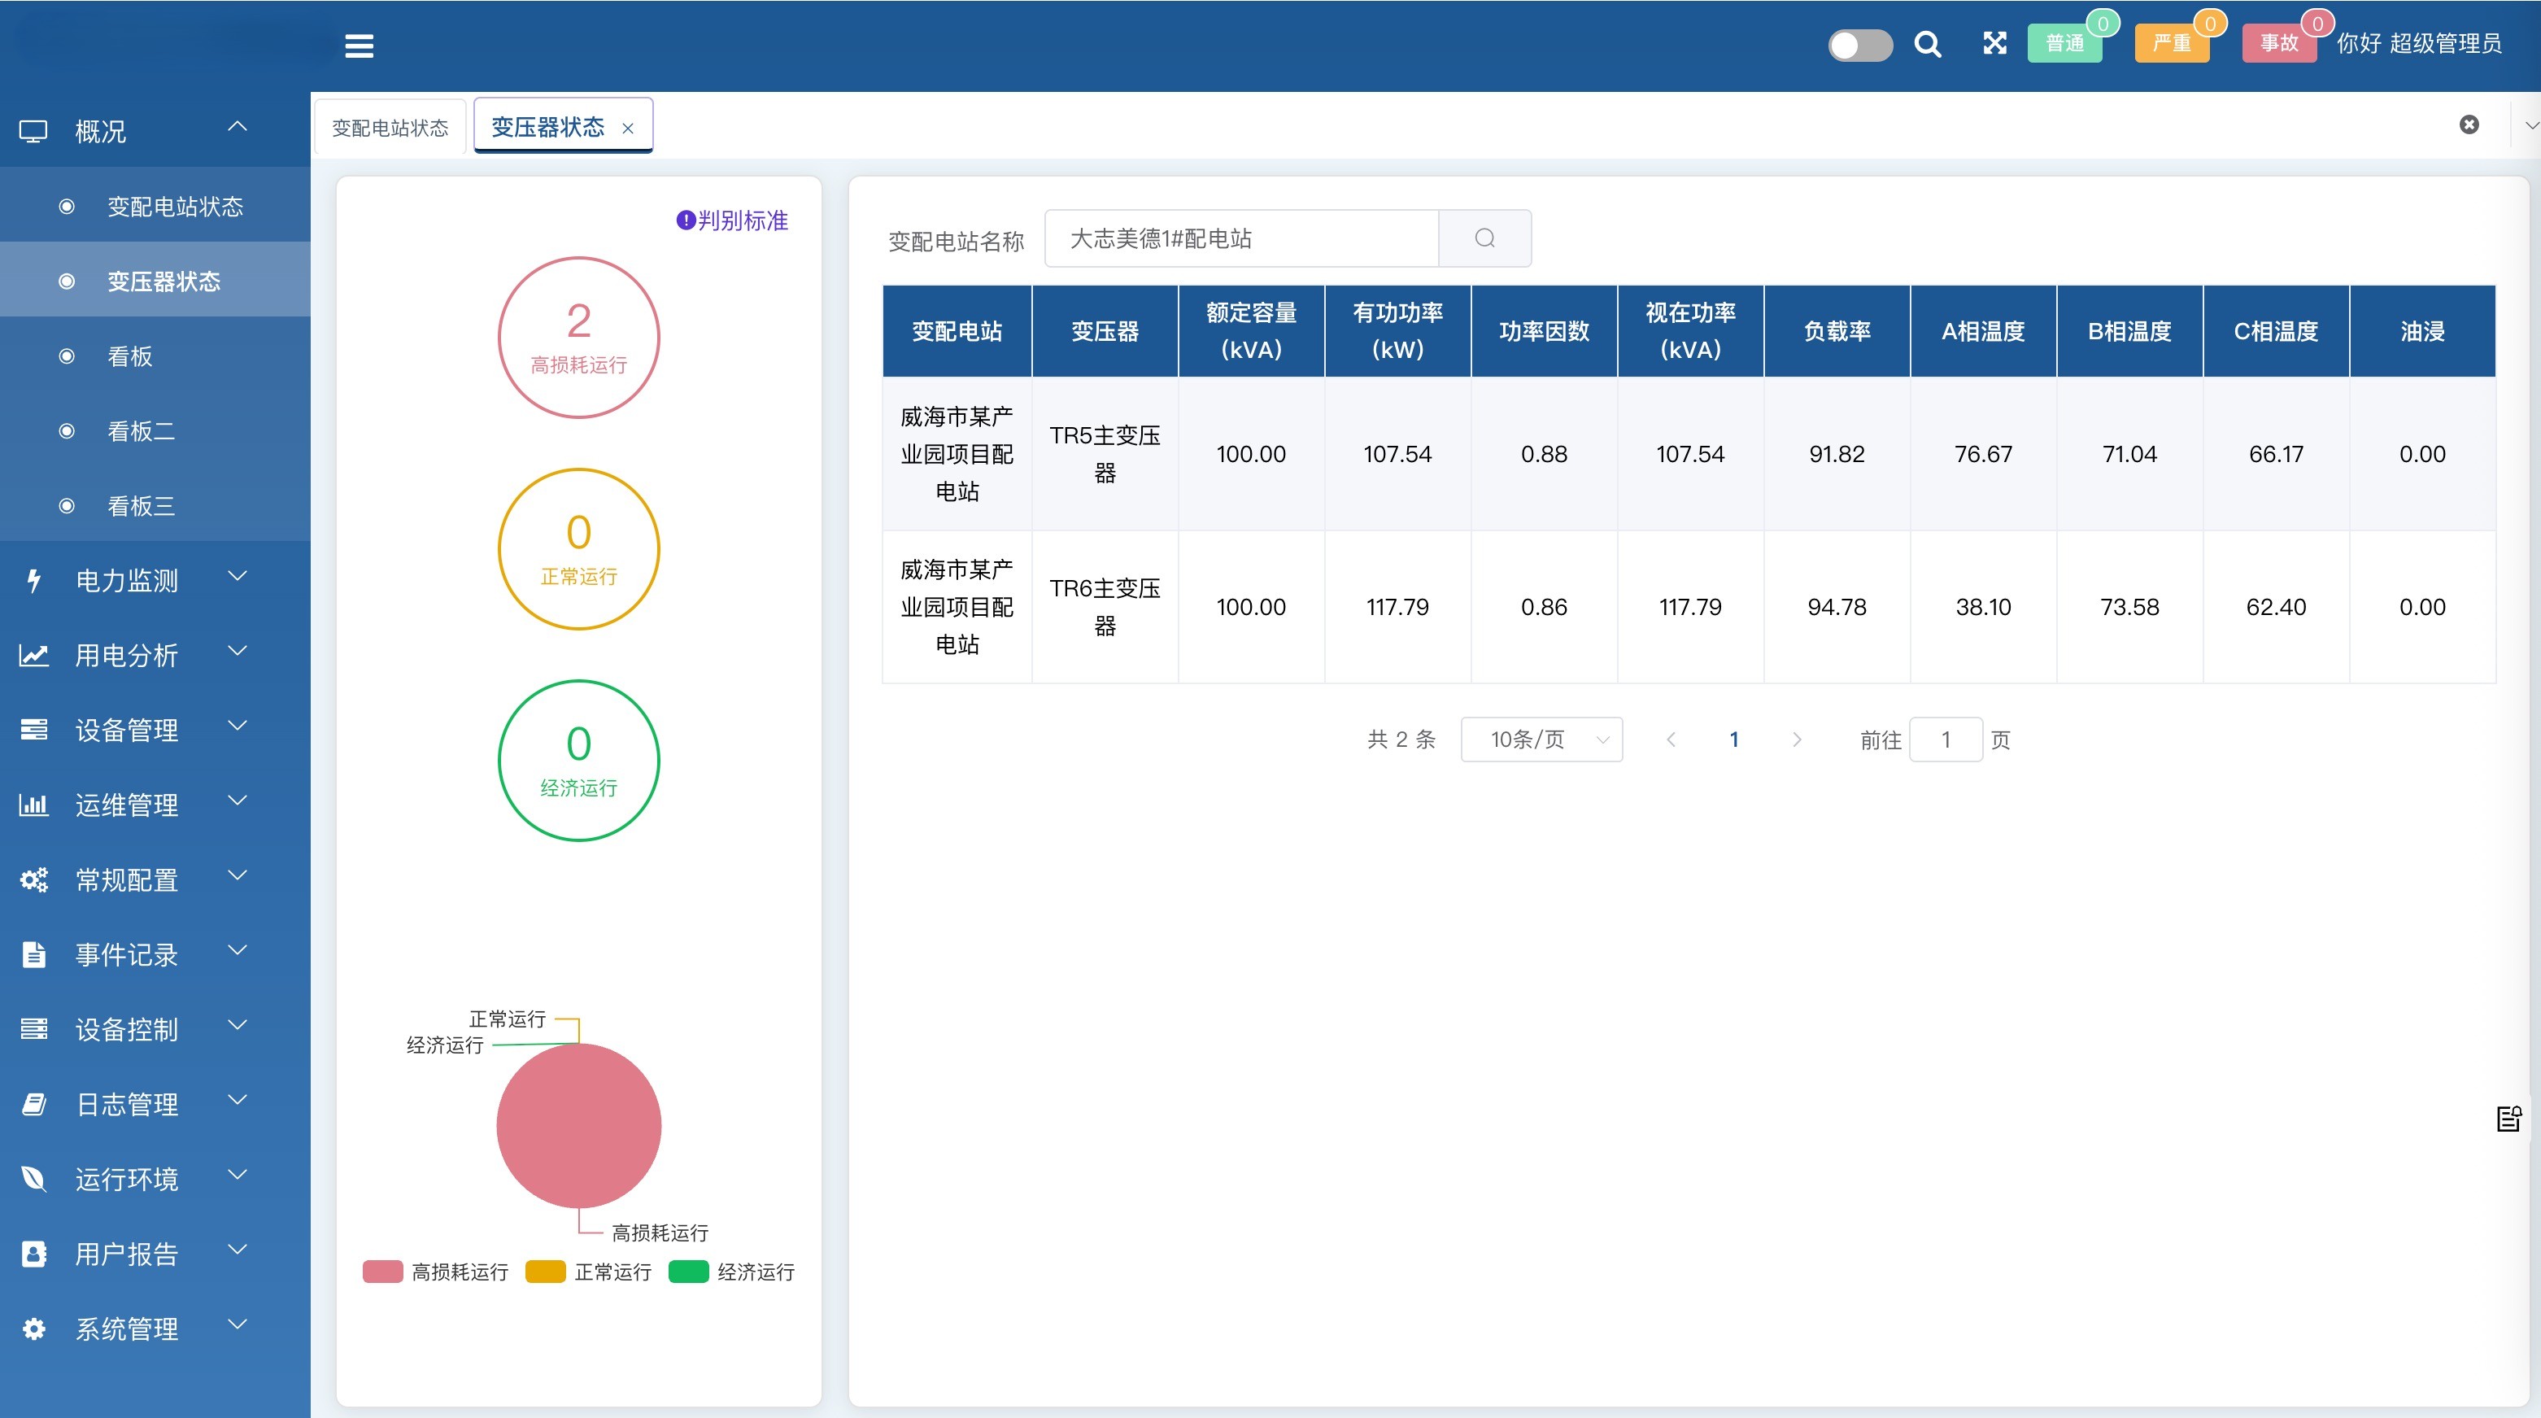The image size is (2541, 1418).
Task: Open the 10条/页 page size dropdown
Action: tap(1541, 739)
